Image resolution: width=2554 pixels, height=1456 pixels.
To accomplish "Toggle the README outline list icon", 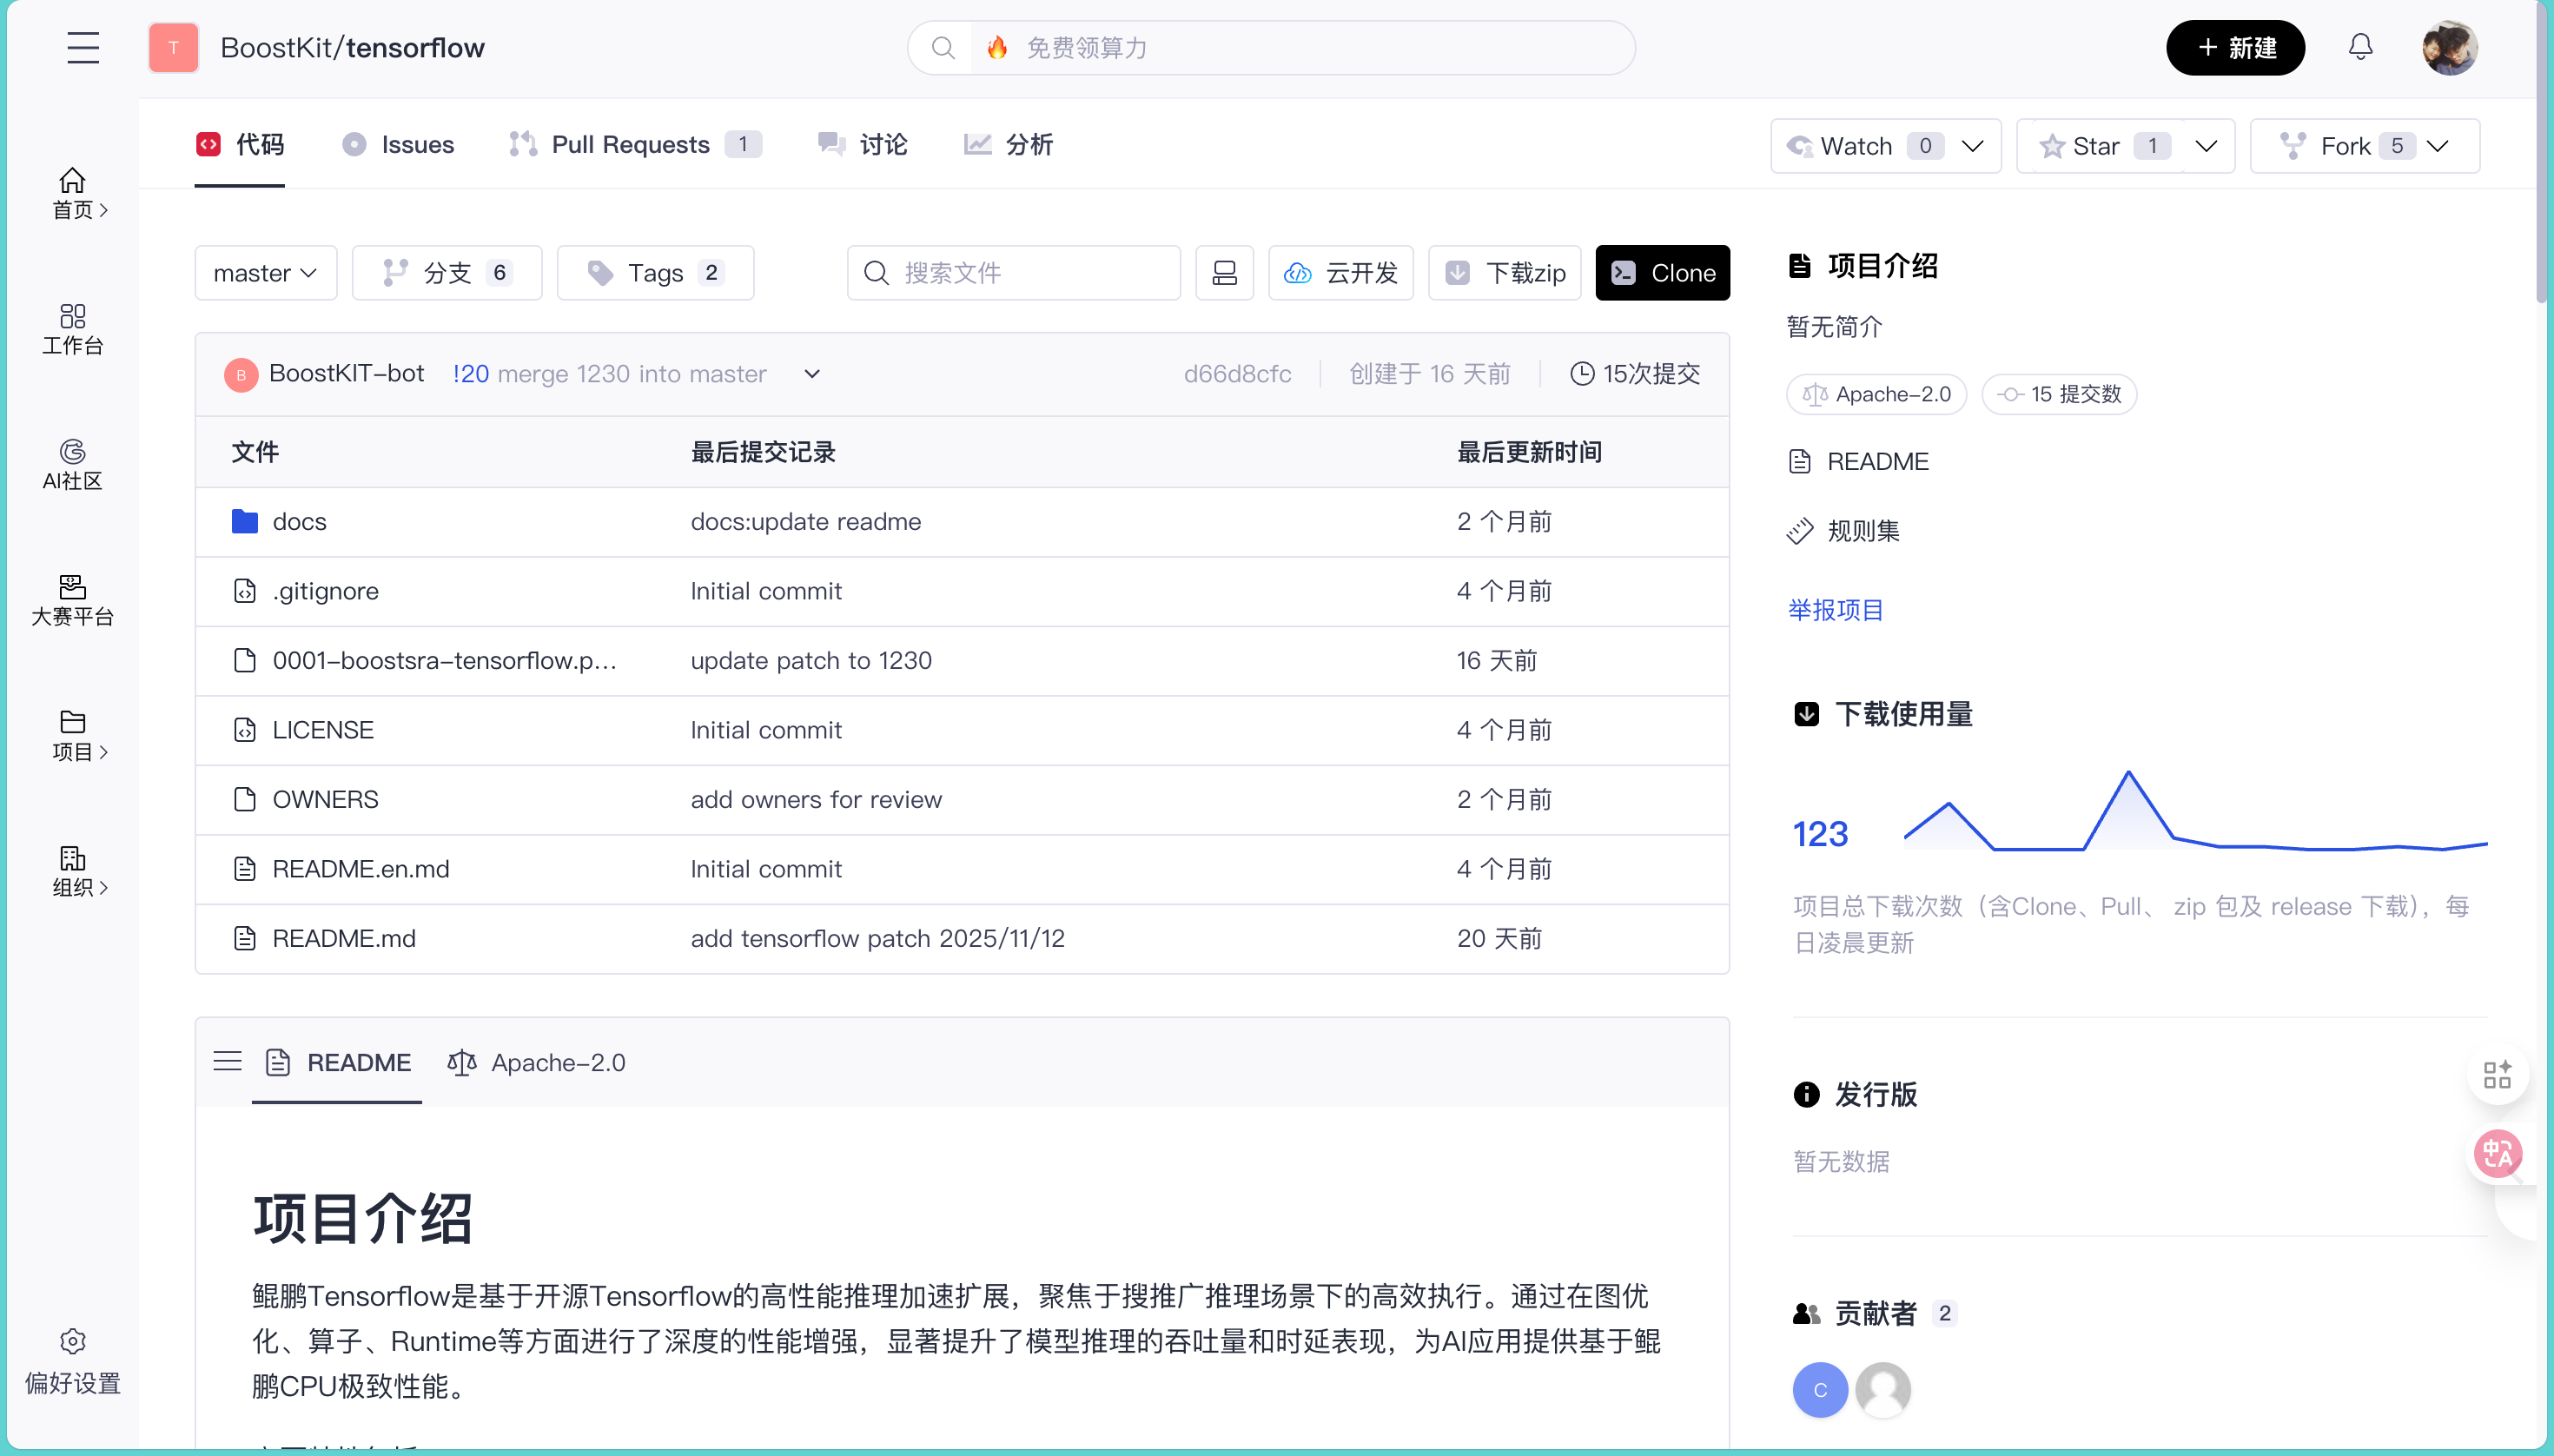I will pos(227,1061).
